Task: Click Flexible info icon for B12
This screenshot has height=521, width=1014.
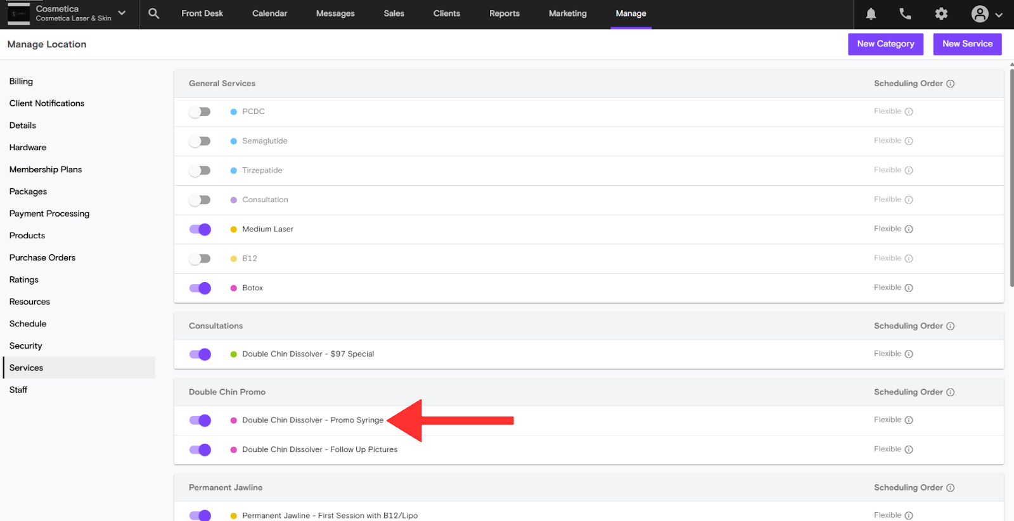Action: pos(909,259)
